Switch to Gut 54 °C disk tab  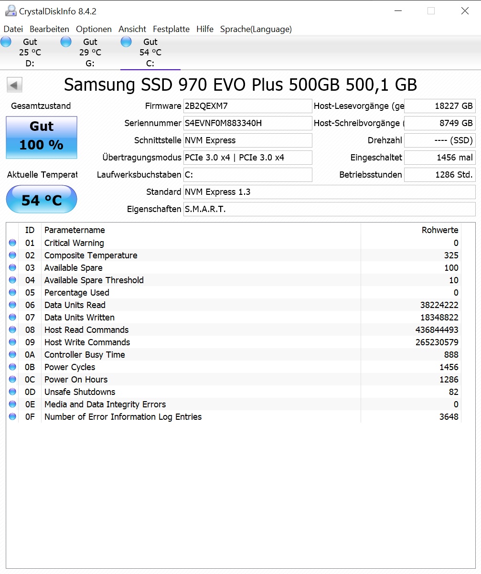[x=150, y=53]
